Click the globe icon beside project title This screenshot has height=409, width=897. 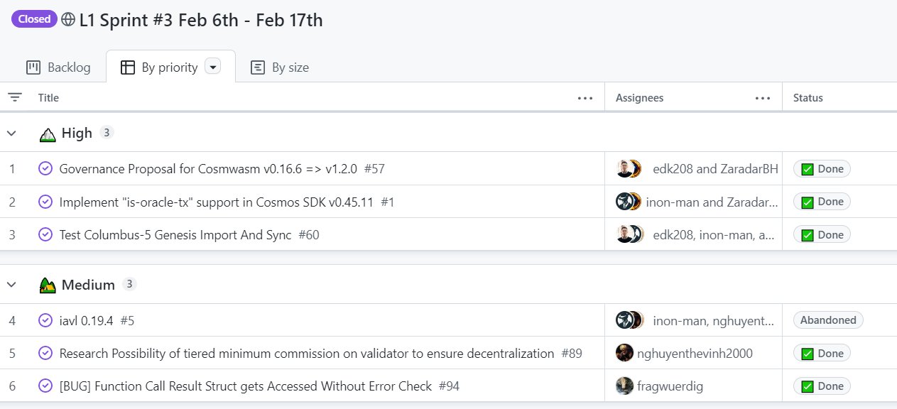(x=68, y=20)
